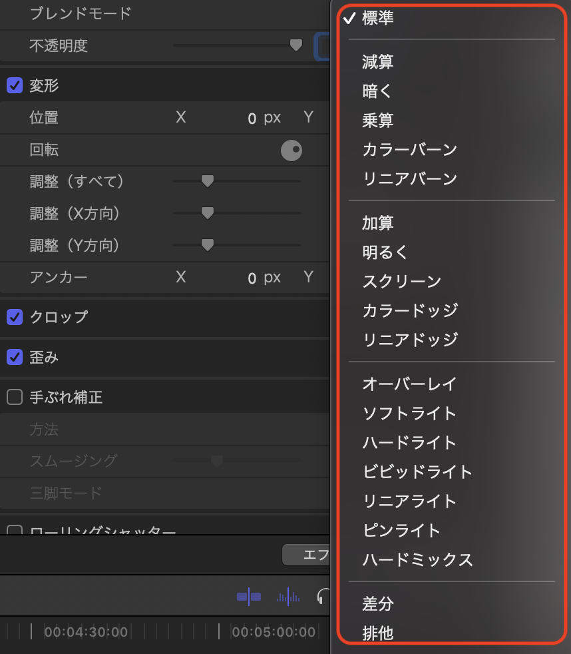Click the 調整（Y方向）label
This screenshot has height=654, width=571.
[75, 245]
